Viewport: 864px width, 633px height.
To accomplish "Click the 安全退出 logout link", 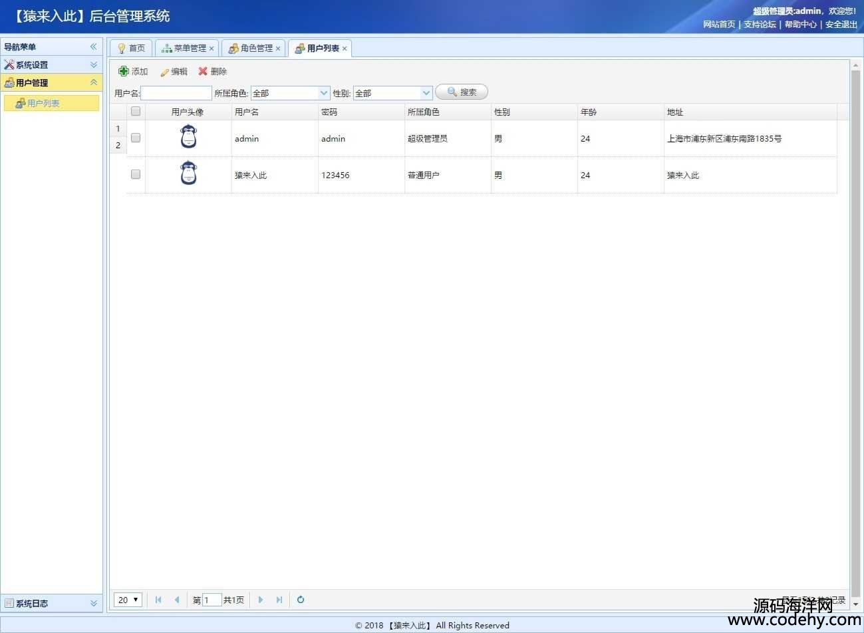I will [x=841, y=25].
